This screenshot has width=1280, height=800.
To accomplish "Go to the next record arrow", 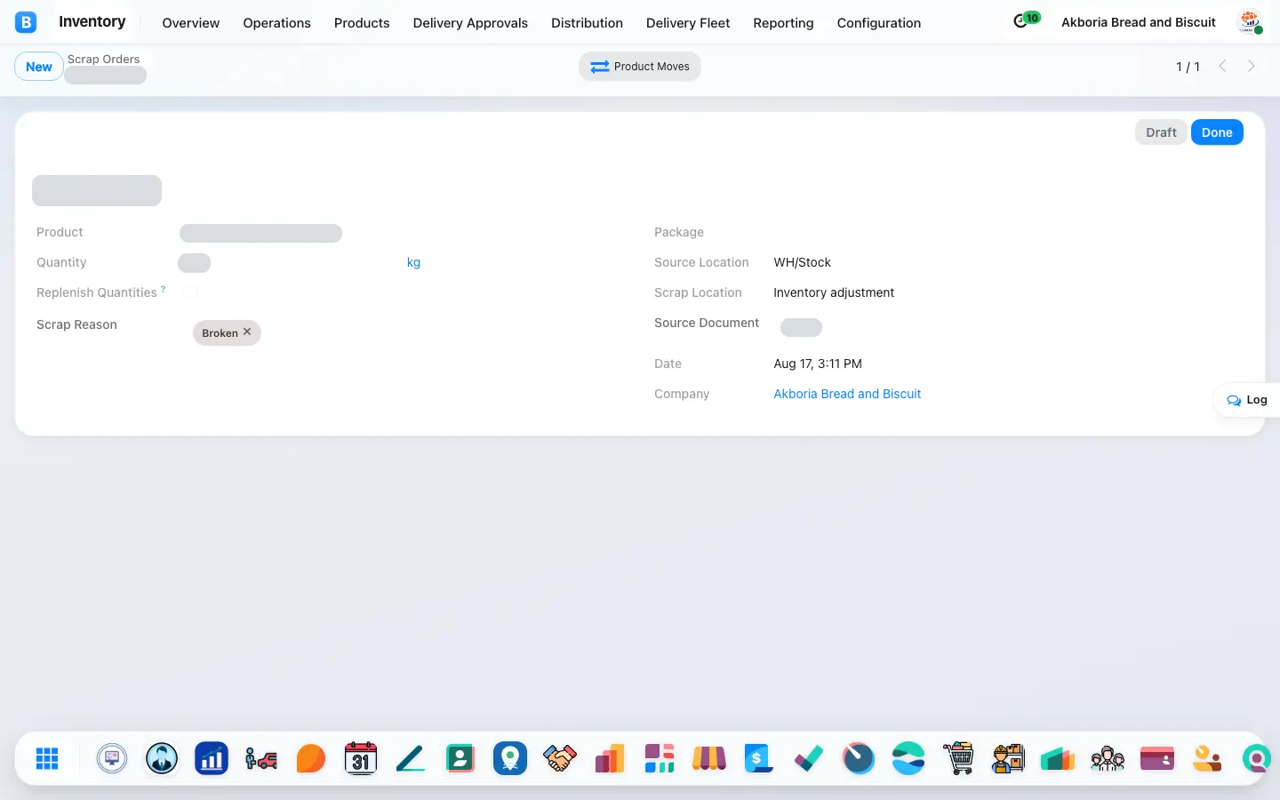I will click(x=1252, y=67).
